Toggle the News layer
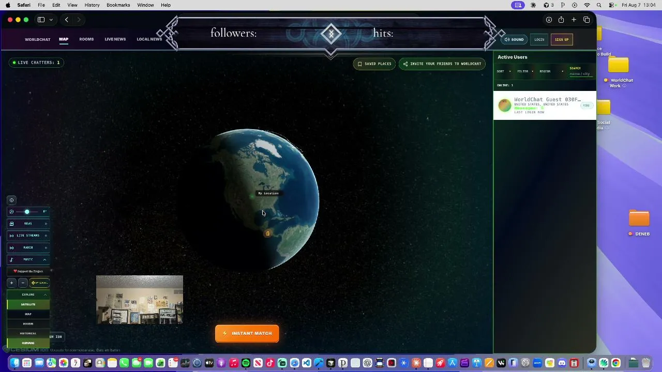Image resolution: width=662 pixels, height=372 pixels. point(28,224)
